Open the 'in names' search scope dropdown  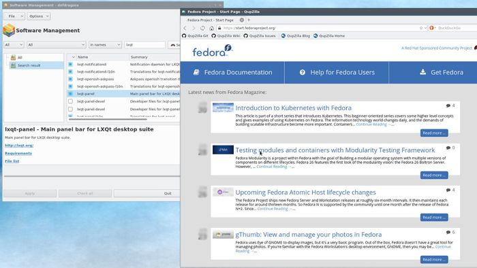tap(105, 45)
